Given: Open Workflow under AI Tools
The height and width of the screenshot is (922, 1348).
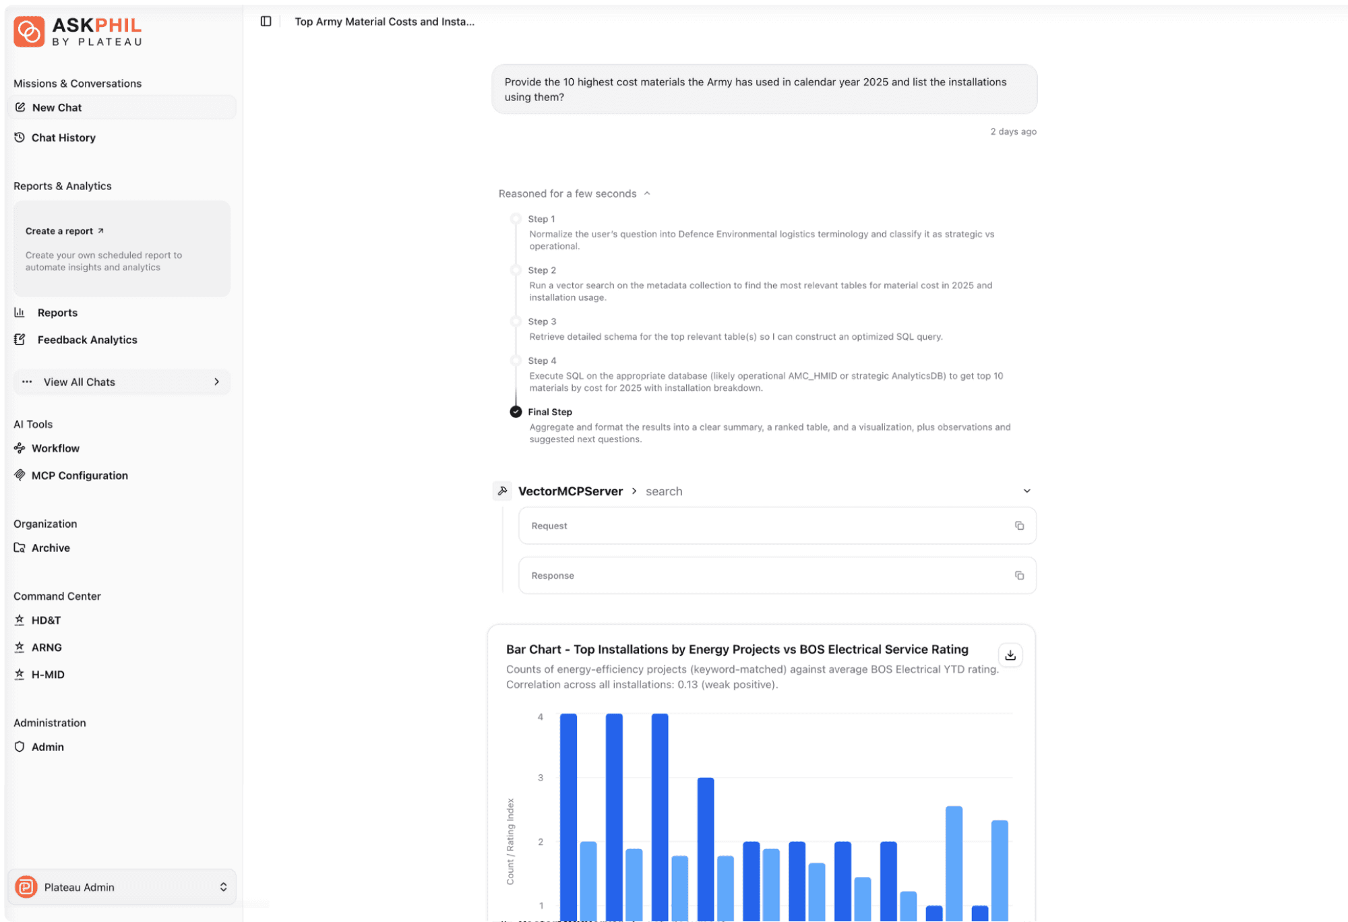Looking at the screenshot, I should (55, 448).
